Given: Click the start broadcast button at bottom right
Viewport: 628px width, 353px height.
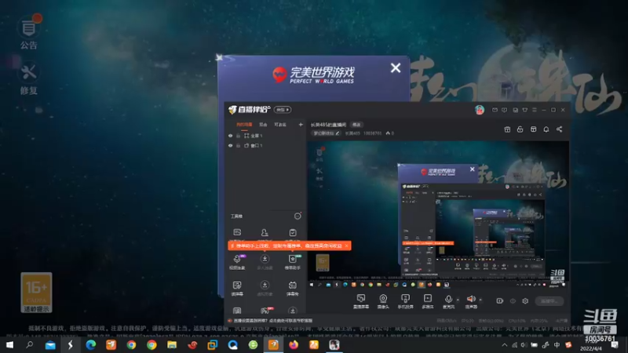Looking at the screenshot, I should coord(549,300).
